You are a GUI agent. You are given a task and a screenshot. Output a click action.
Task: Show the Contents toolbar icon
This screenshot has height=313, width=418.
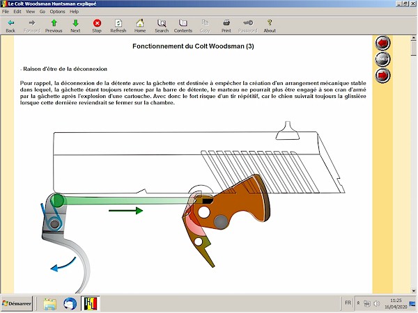coord(183,26)
